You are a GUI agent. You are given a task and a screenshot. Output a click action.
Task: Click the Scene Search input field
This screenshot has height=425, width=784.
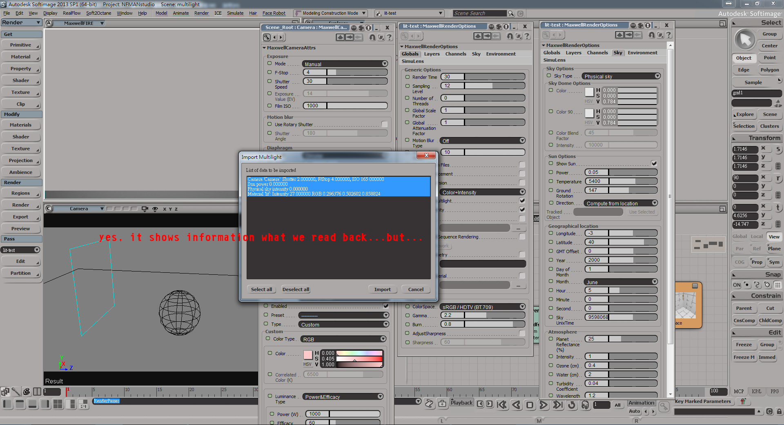pos(480,13)
